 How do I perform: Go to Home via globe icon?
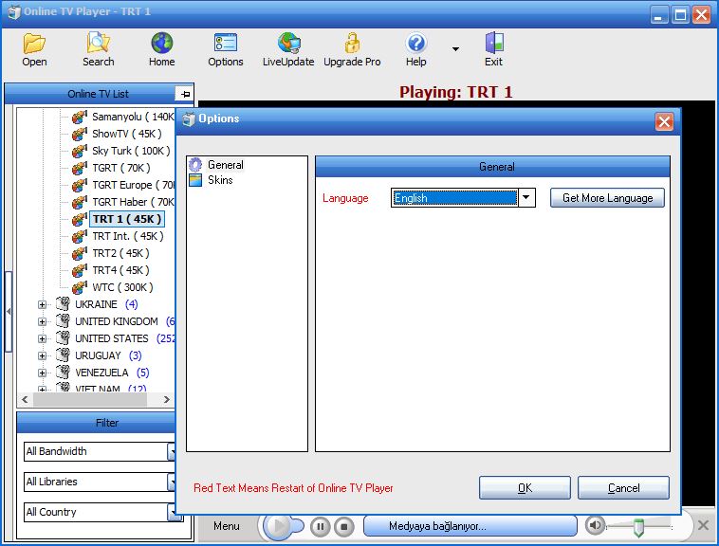click(162, 43)
